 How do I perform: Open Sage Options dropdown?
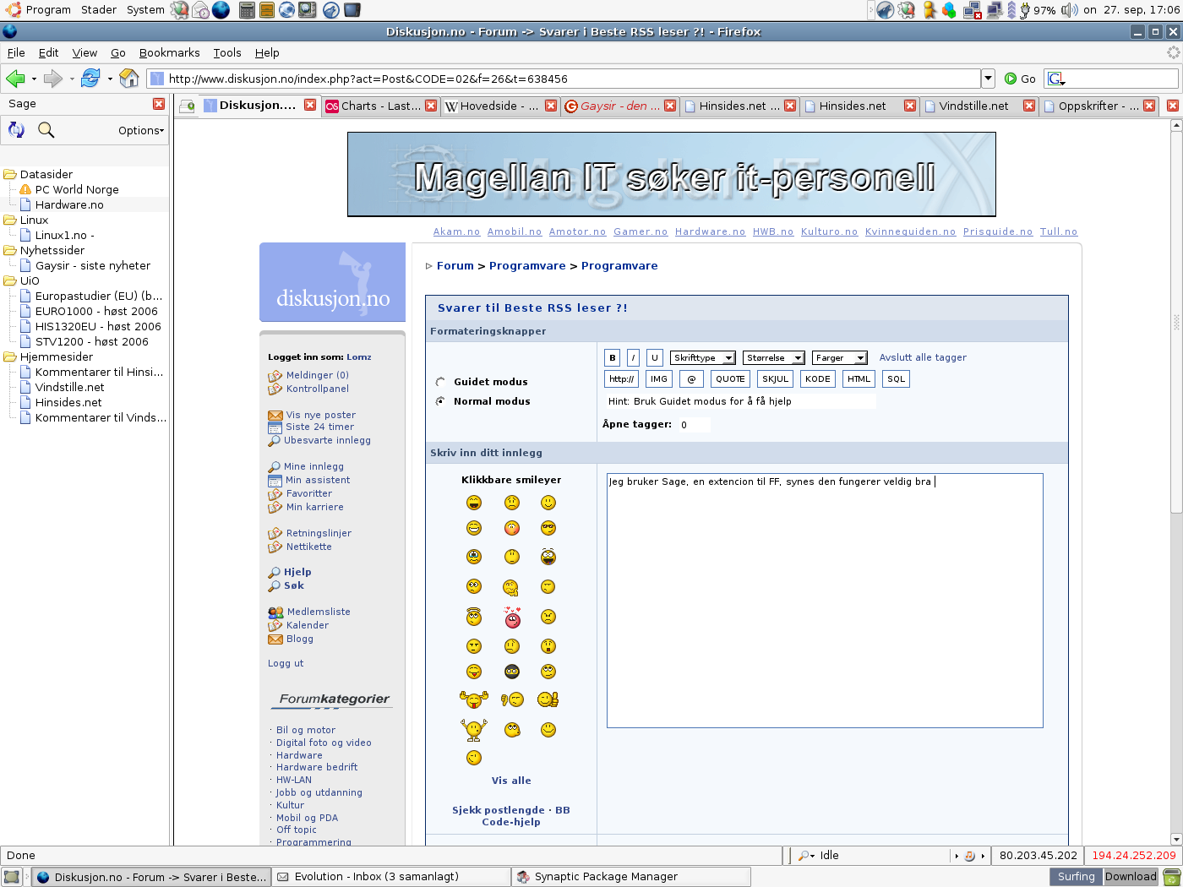click(x=141, y=130)
